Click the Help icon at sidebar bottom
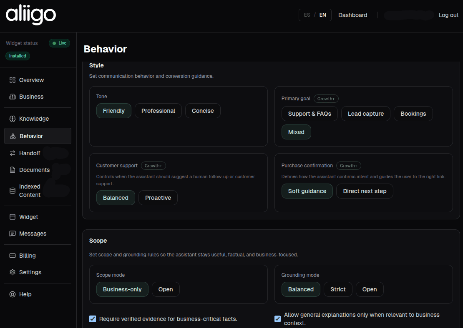 (11, 294)
